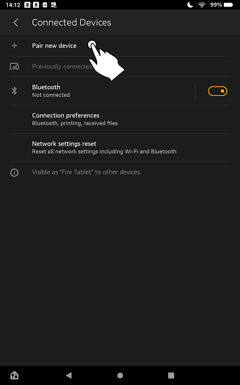Tap the navigation bar back triangle
The height and width of the screenshot is (385, 240).
coord(69,375)
